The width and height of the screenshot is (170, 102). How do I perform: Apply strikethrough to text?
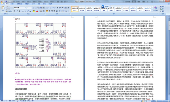coord(23,11)
